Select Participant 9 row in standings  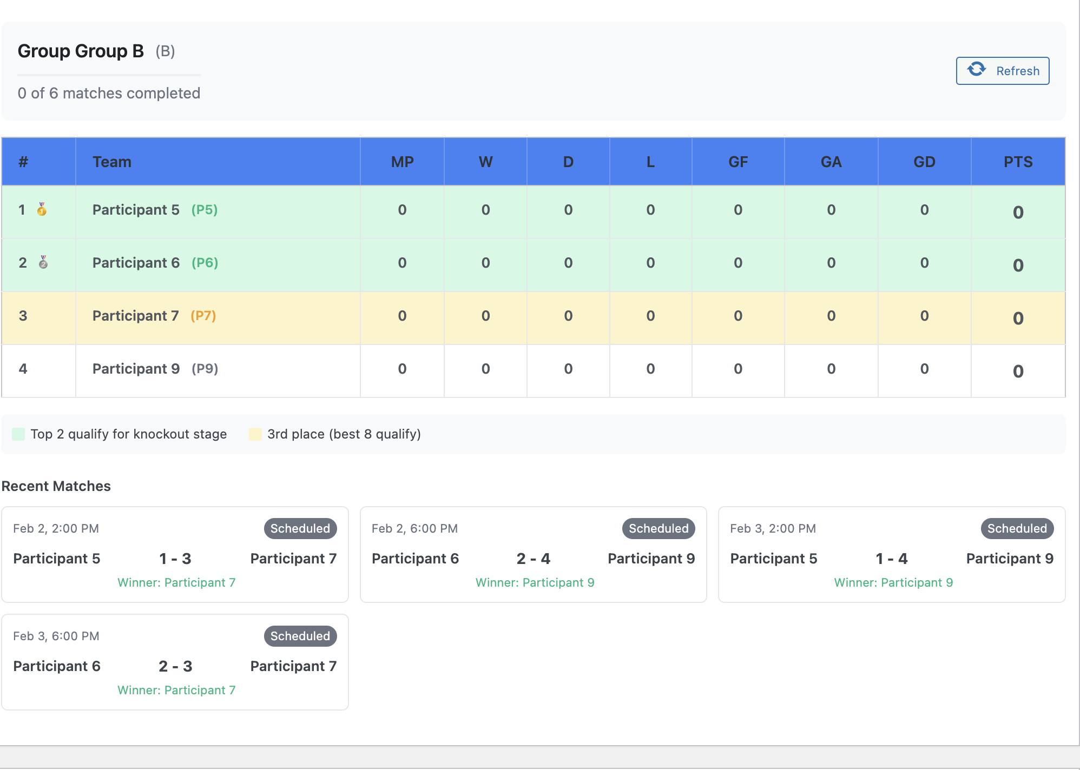[136, 369]
